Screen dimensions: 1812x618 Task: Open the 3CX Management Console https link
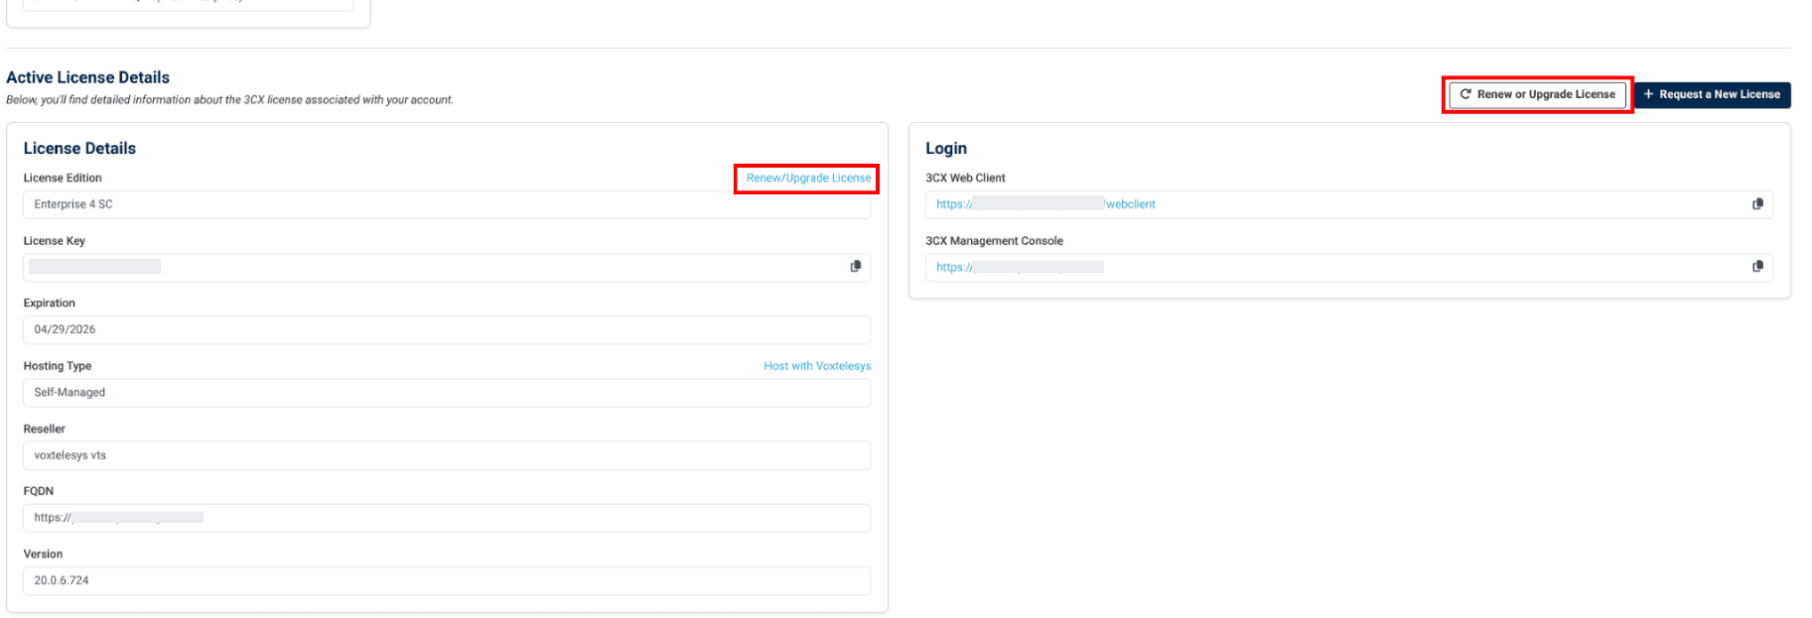tap(1020, 267)
